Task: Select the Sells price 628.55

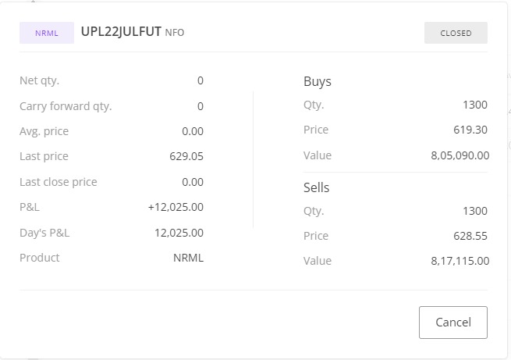Action: click(x=470, y=236)
